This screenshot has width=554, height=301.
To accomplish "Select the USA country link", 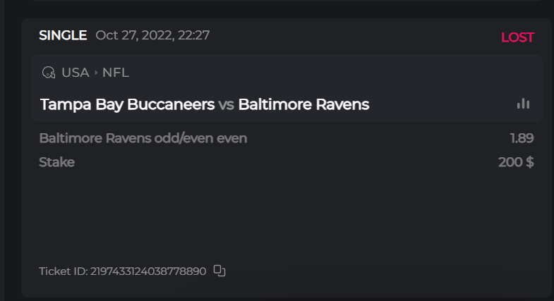I will 75,73.
